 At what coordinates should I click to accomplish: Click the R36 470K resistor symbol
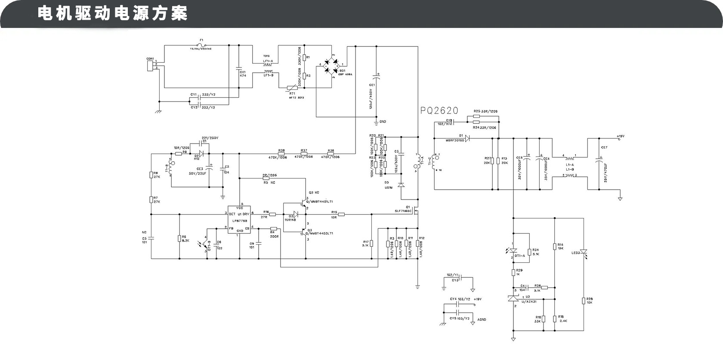pos(331,154)
